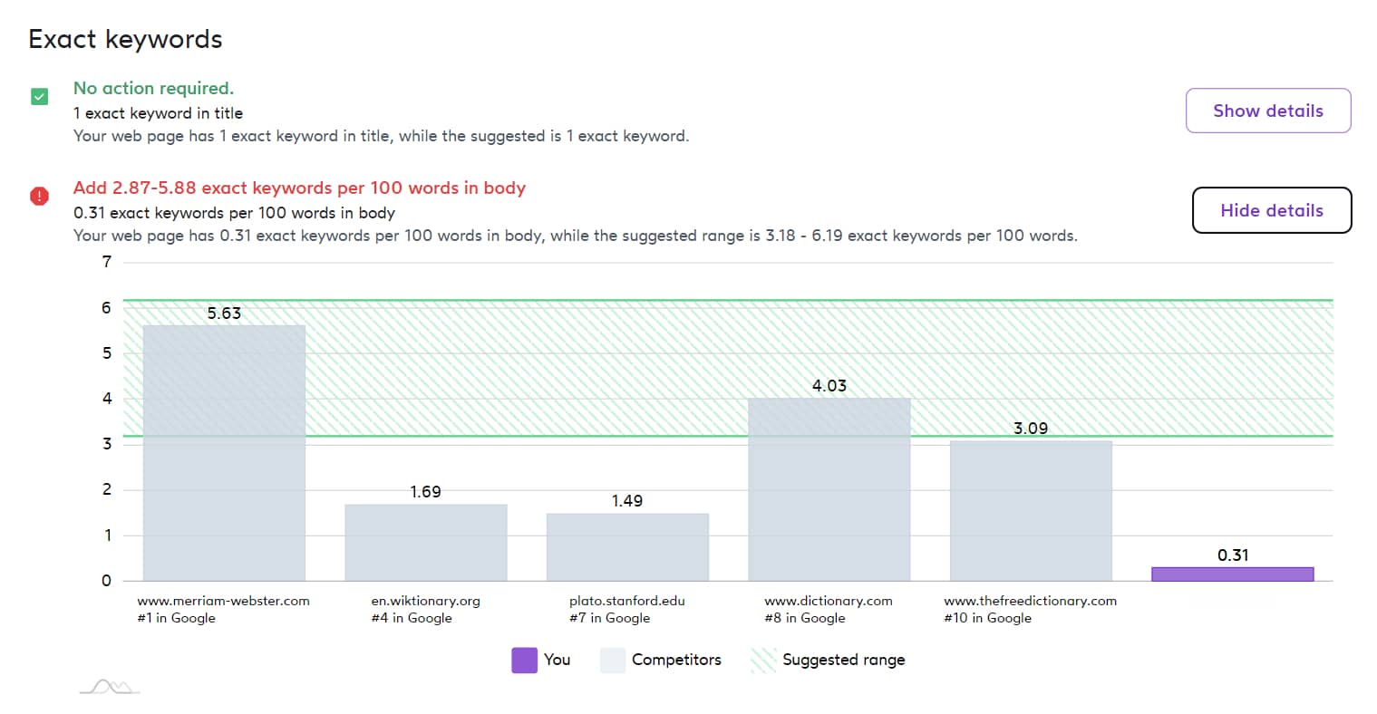
Task: Click the No action required text
Action: point(153,88)
